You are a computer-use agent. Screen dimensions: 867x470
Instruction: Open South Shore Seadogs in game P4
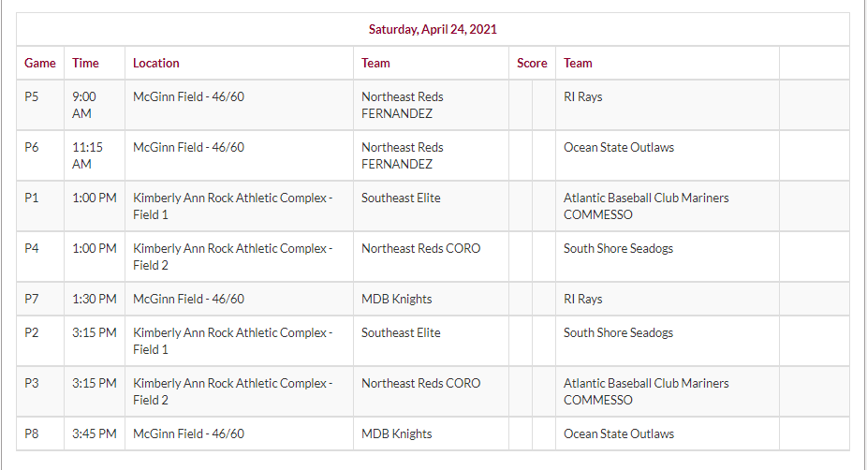(618, 248)
